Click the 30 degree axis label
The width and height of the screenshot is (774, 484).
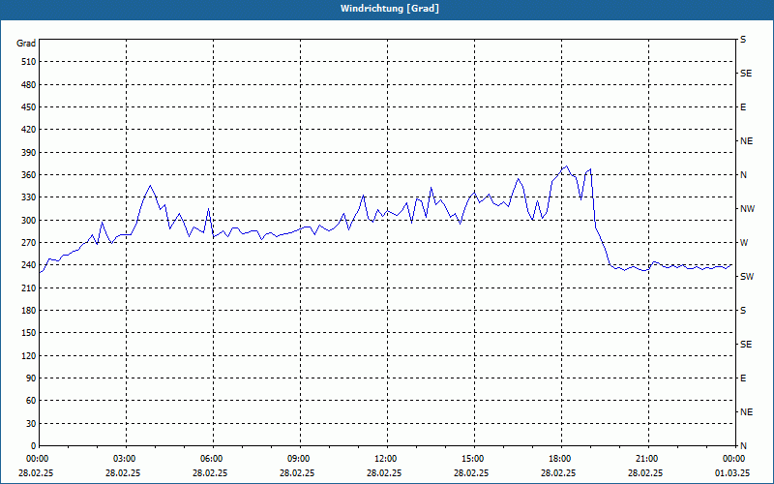point(31,423)
